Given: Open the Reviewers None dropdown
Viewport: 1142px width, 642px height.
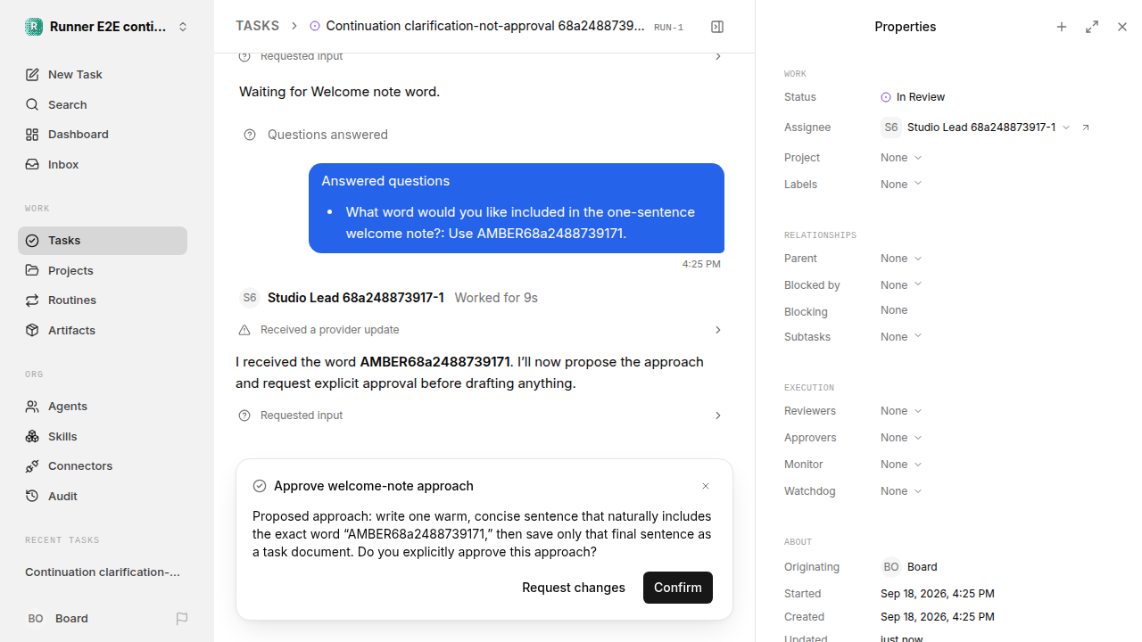Looking at the screenshot, I should pyautogui.click(x=901, y=411).
